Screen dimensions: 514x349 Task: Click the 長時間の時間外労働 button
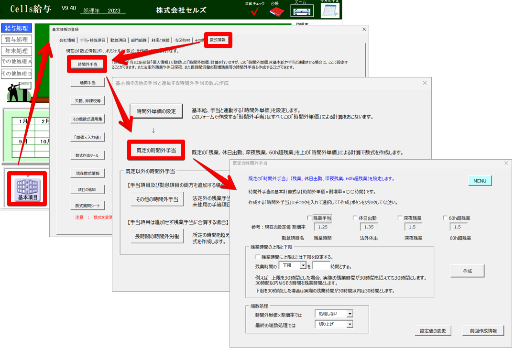click(157, 236)
